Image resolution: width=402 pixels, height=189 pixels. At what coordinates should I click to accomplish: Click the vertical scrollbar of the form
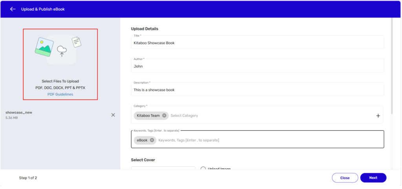point(392,66)
